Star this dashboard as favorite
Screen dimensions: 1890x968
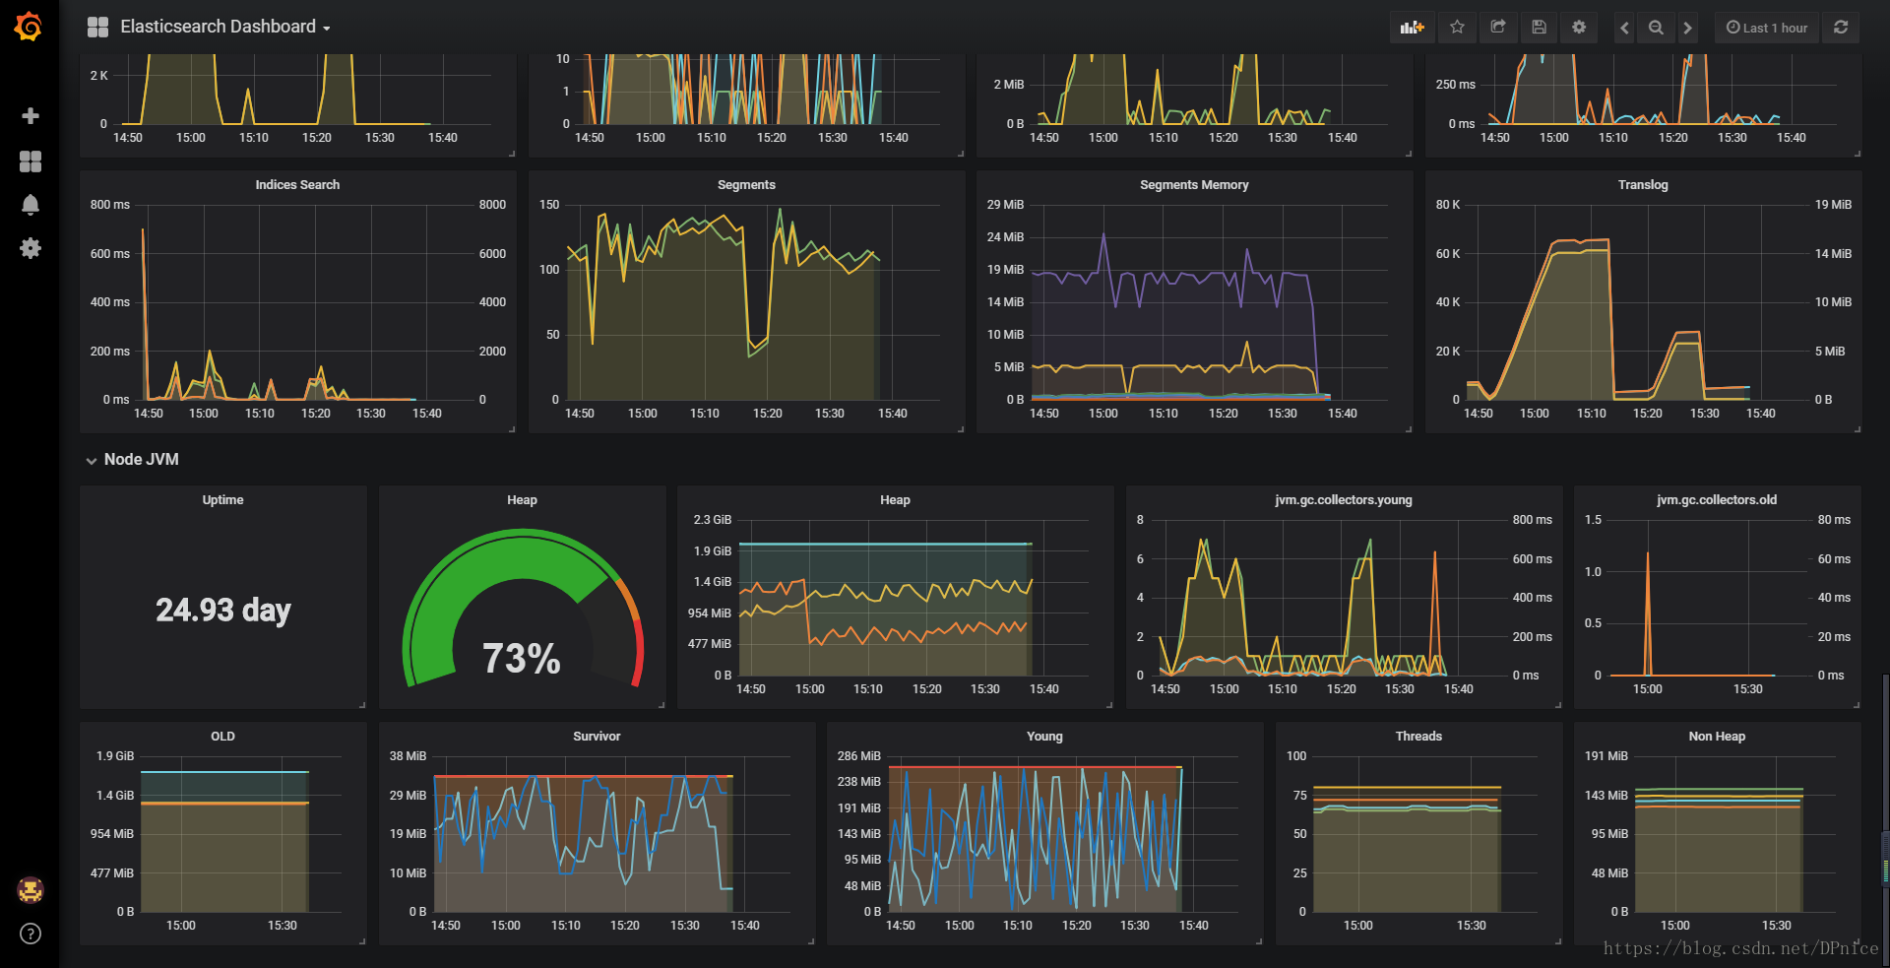point(1457,28)
